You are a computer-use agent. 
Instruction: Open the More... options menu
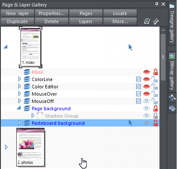click(x=120, y=21)
